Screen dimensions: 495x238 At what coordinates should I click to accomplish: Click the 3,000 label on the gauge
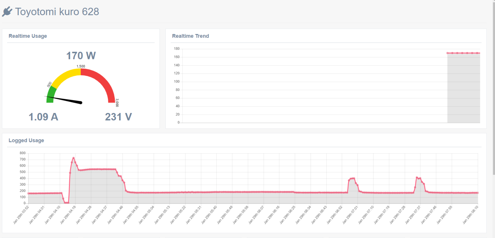click(x=117, y=103)
